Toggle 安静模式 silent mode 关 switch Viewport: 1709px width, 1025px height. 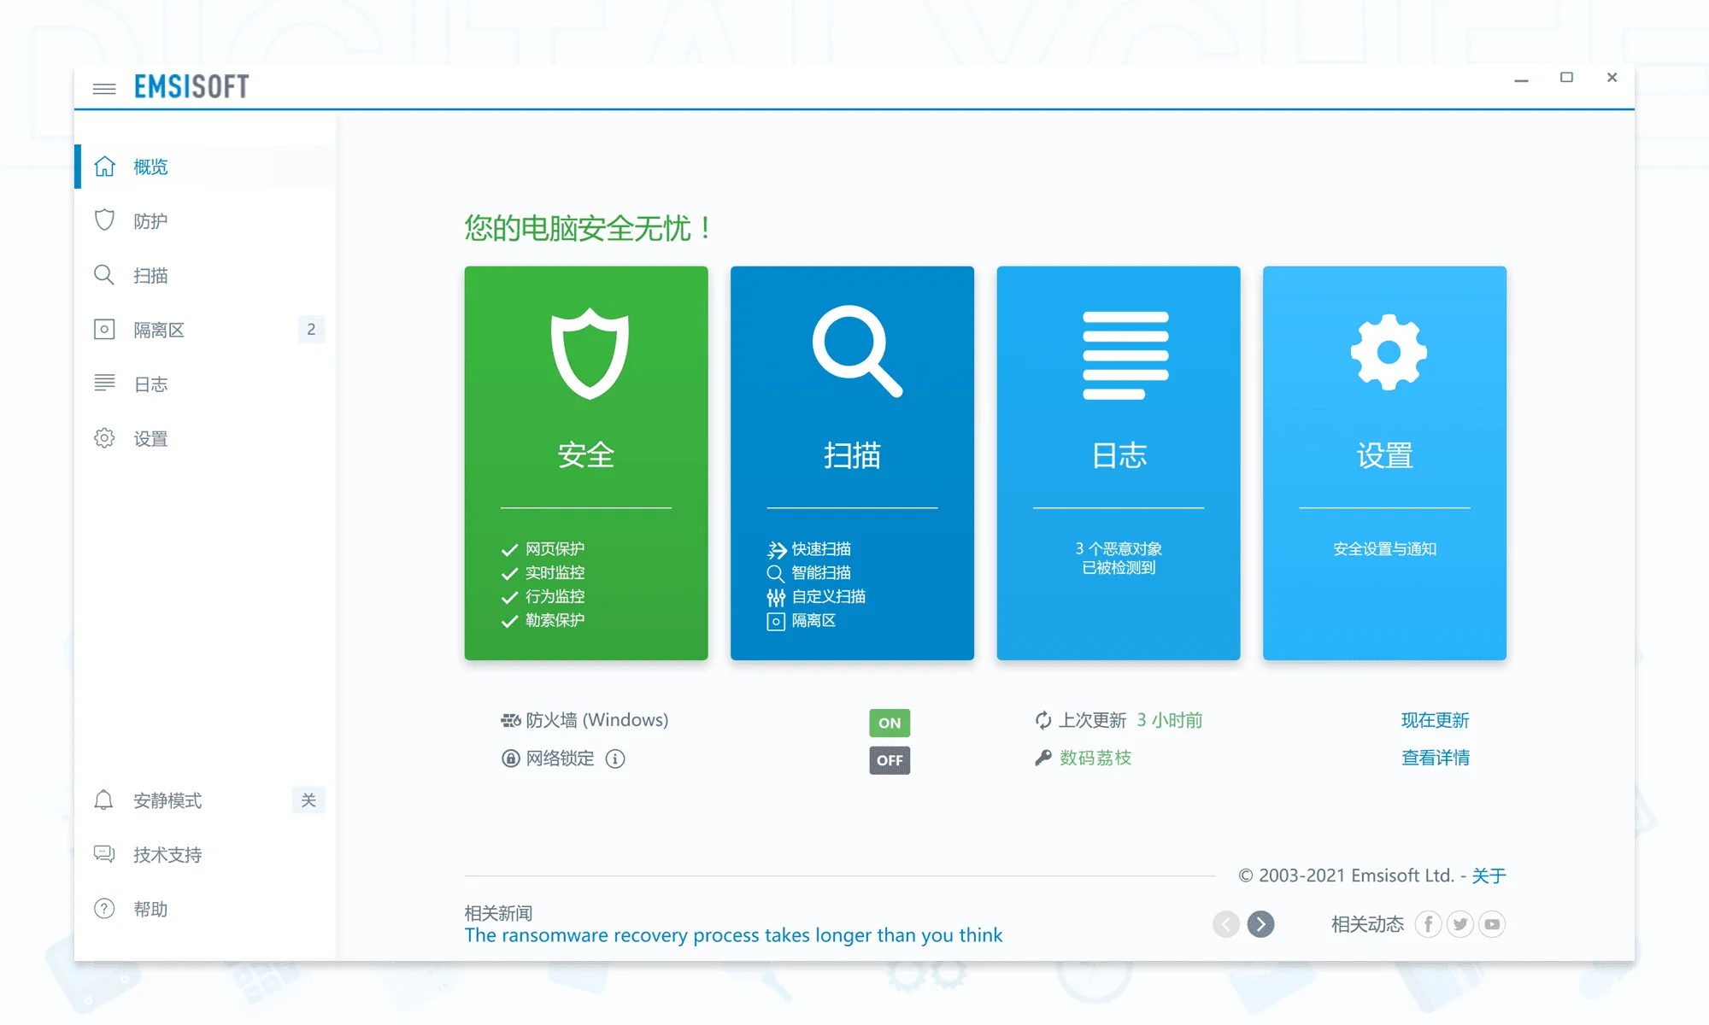(x=308, y=800)
